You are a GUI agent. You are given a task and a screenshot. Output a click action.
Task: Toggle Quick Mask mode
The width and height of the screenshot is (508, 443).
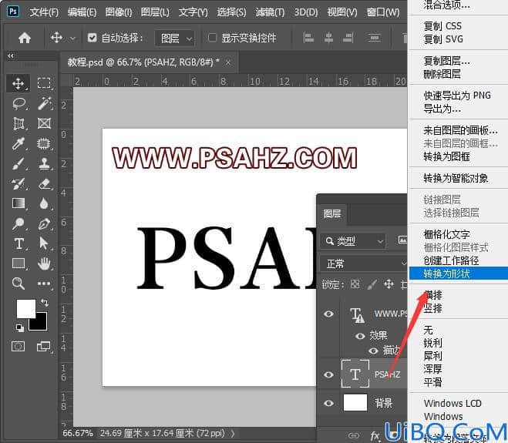coord(19,346)
